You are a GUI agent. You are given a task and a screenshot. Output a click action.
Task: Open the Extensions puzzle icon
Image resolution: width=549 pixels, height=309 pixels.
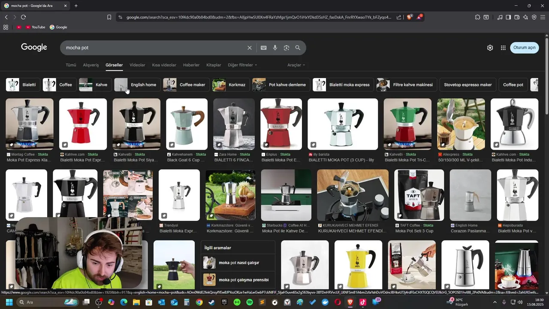pos(477,17)
